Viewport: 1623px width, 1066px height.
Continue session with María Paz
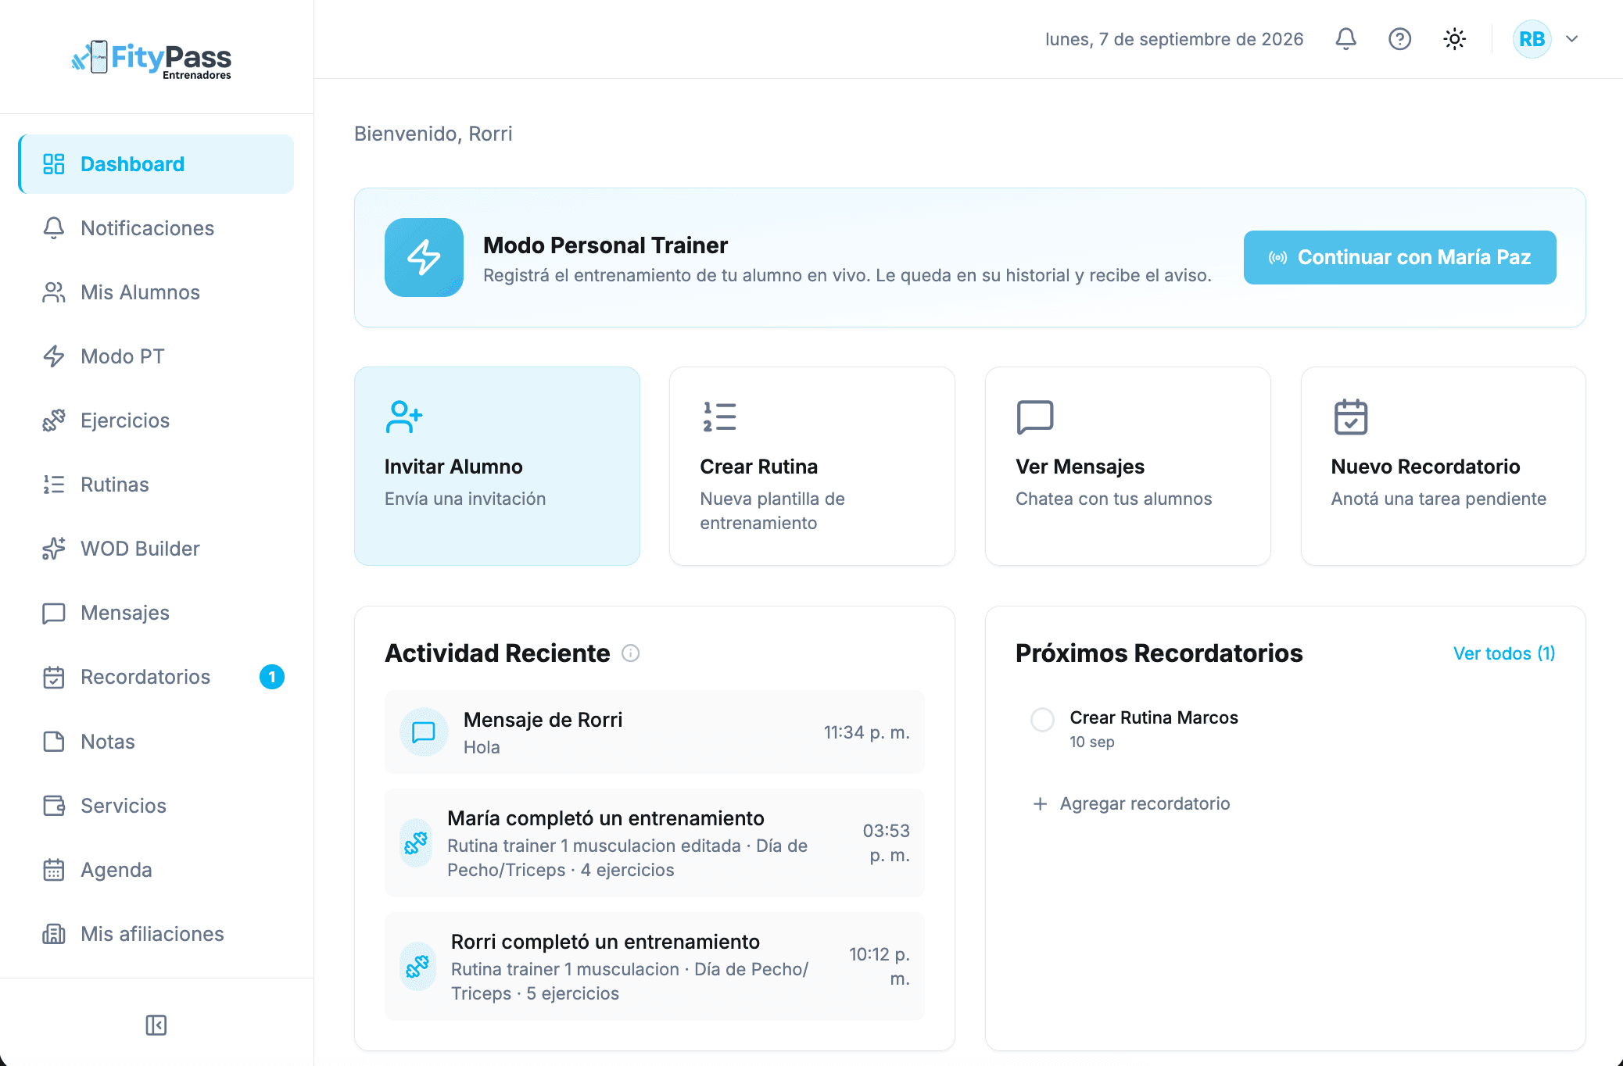[1399, 257]
